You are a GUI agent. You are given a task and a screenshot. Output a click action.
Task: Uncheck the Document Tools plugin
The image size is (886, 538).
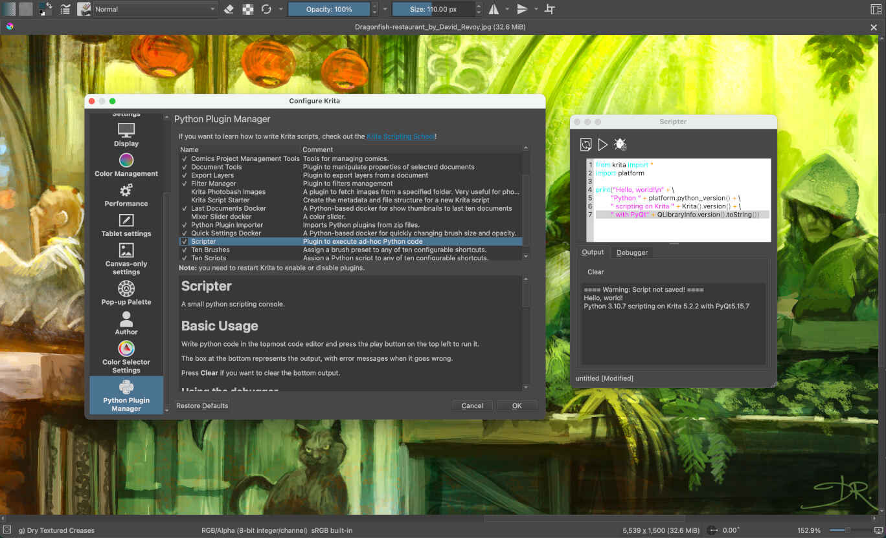tap(185, 166)
